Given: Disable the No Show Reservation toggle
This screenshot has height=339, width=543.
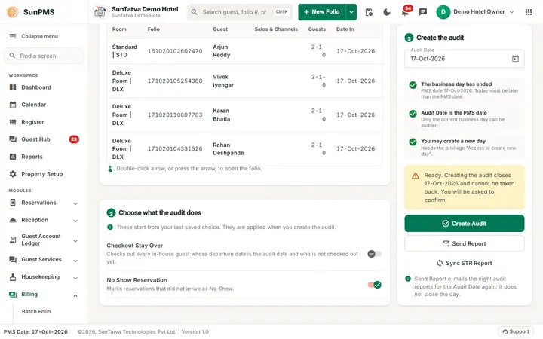Looking at the screenshot, I should pyautogui.click(x=374, y=285).
